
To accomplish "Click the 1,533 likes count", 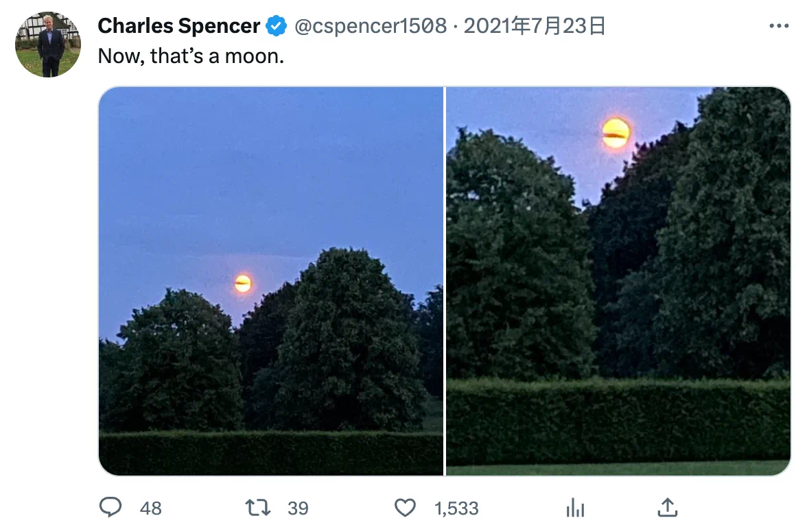I will tap(456, 508).
